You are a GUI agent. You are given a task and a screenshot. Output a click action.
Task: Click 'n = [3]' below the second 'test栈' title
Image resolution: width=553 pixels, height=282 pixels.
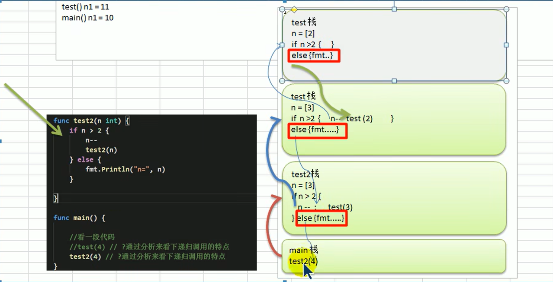click(x=303, y=107)
